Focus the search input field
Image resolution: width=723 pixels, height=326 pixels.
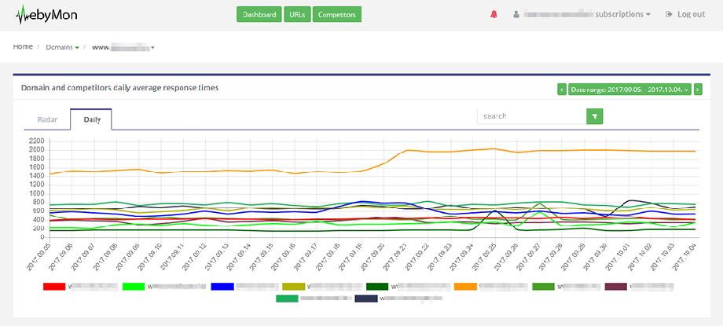click(532, 116)
